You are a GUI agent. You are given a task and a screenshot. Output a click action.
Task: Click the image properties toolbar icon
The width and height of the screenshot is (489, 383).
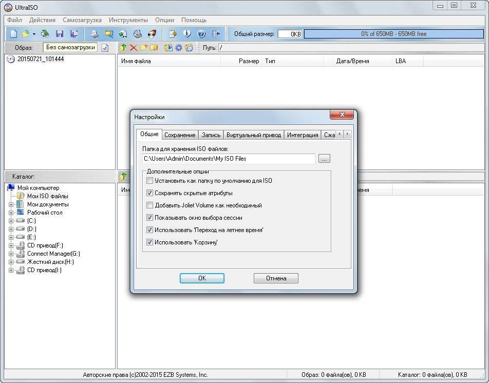click(x=173, y=34)
